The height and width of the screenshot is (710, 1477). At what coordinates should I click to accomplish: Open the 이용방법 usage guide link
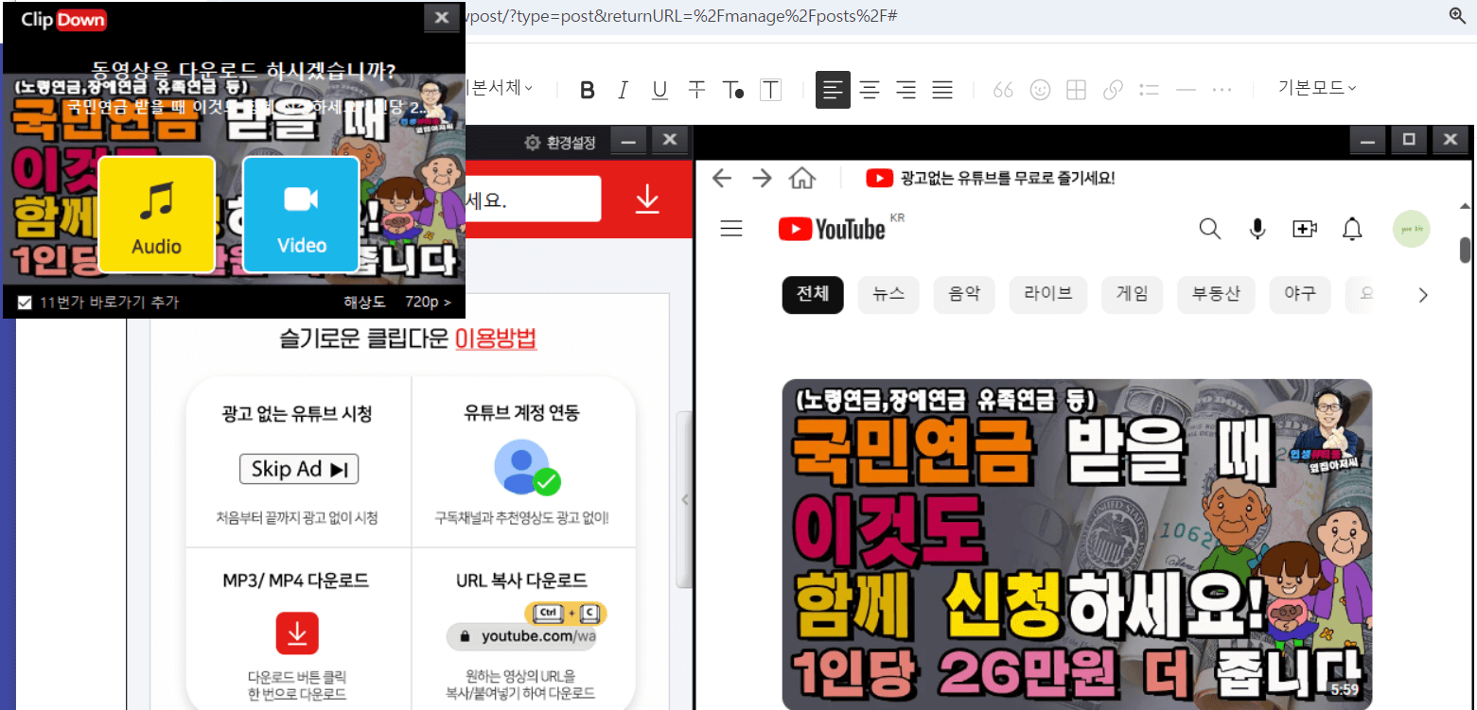pyautogui.click(x=496, y=338)
